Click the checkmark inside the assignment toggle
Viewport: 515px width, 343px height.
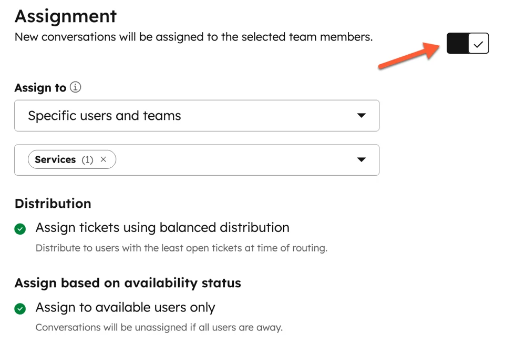pyautogui.click(x=478, y=43)
